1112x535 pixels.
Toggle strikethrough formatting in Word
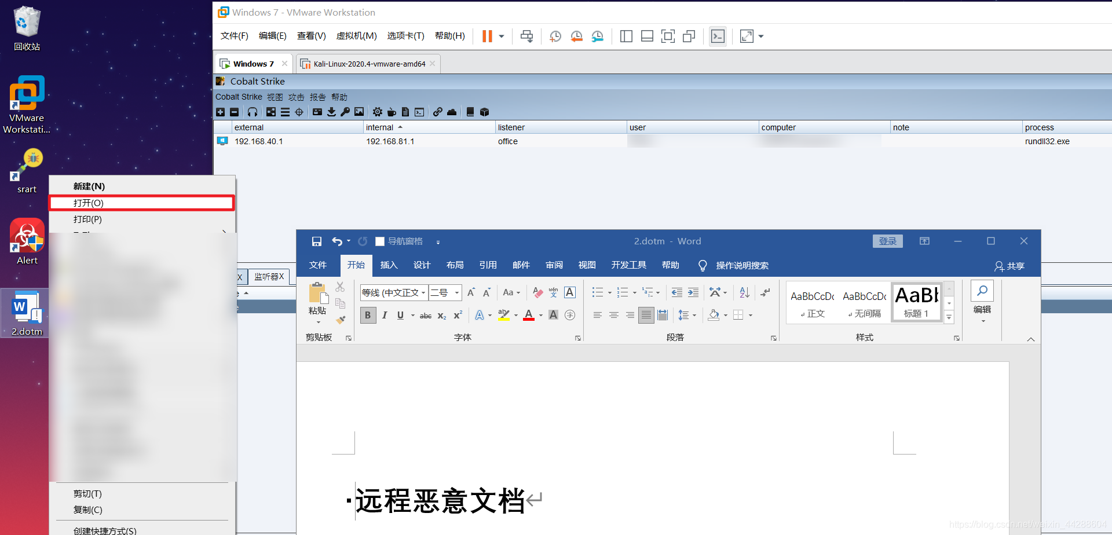coord(426,316)
